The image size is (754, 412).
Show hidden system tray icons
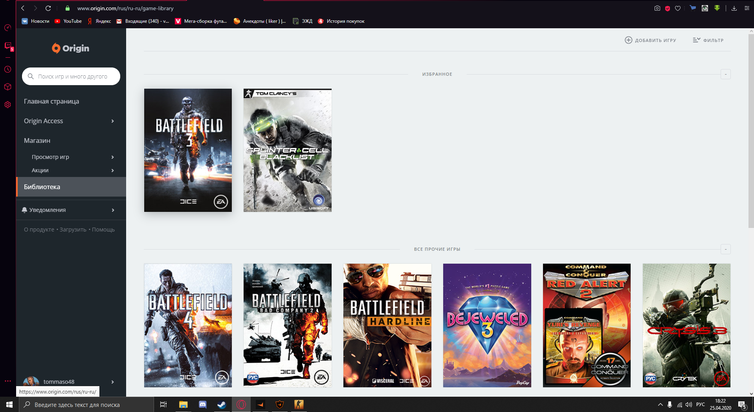660,405
